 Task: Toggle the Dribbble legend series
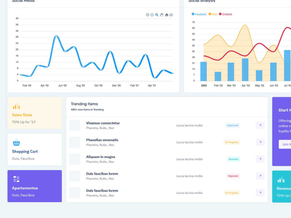[226, 14]
